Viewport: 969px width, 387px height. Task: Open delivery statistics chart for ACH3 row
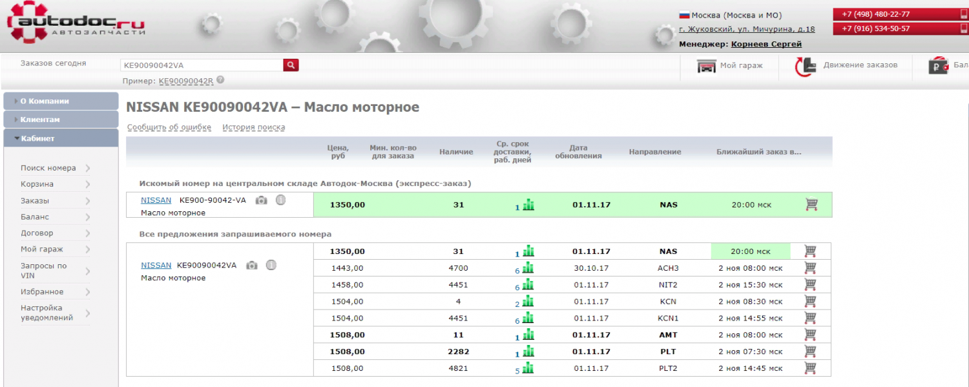(x=528, y=267)
